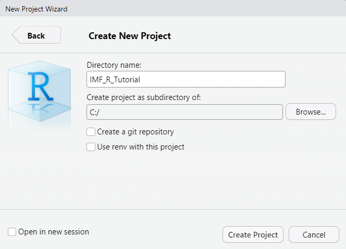Enable Create a git repository checkbox
Viewport: 346px width, 249px height.
[91, 132]
